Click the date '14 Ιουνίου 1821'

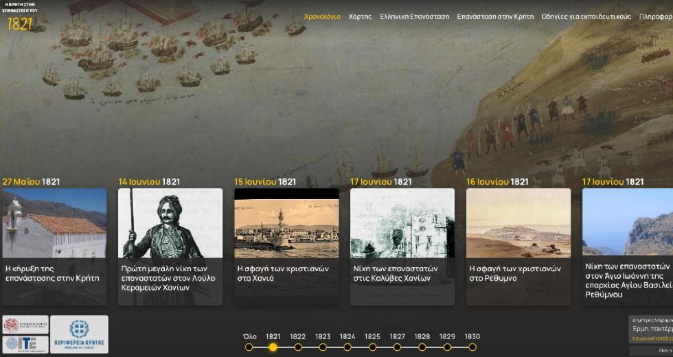[149, 181]
